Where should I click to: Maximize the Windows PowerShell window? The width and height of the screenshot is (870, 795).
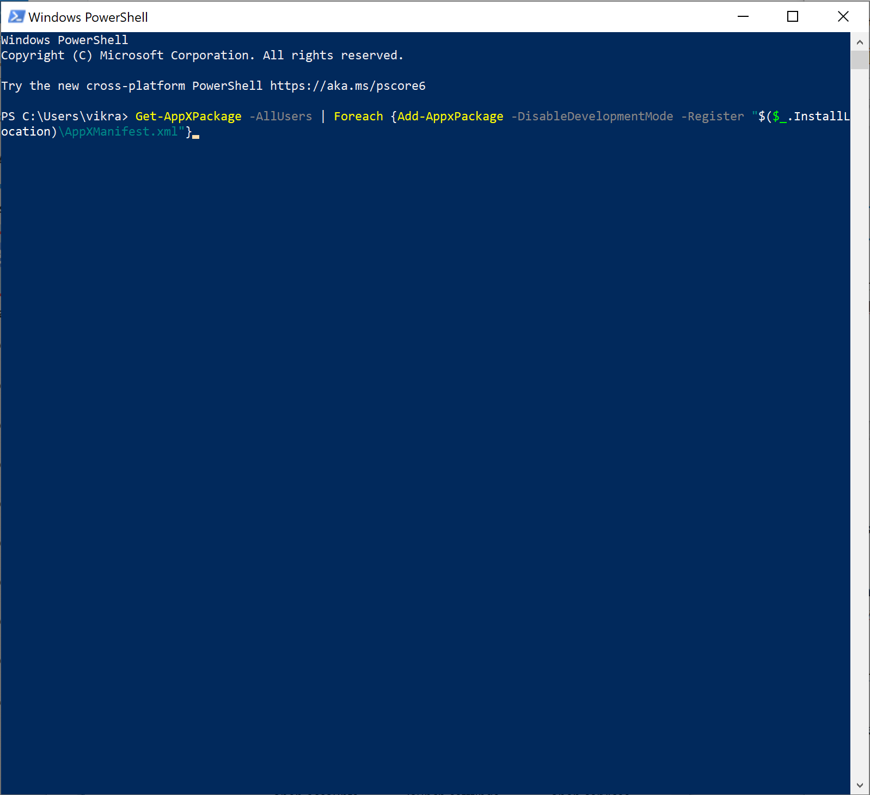tap(793, 16)
